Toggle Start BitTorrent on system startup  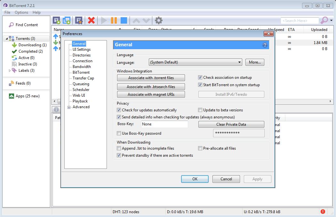[x=200, y=85]
